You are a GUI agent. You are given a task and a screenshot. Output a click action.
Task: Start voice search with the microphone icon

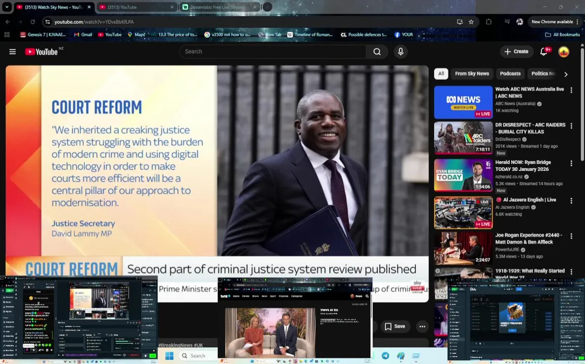tap(400, 52)
